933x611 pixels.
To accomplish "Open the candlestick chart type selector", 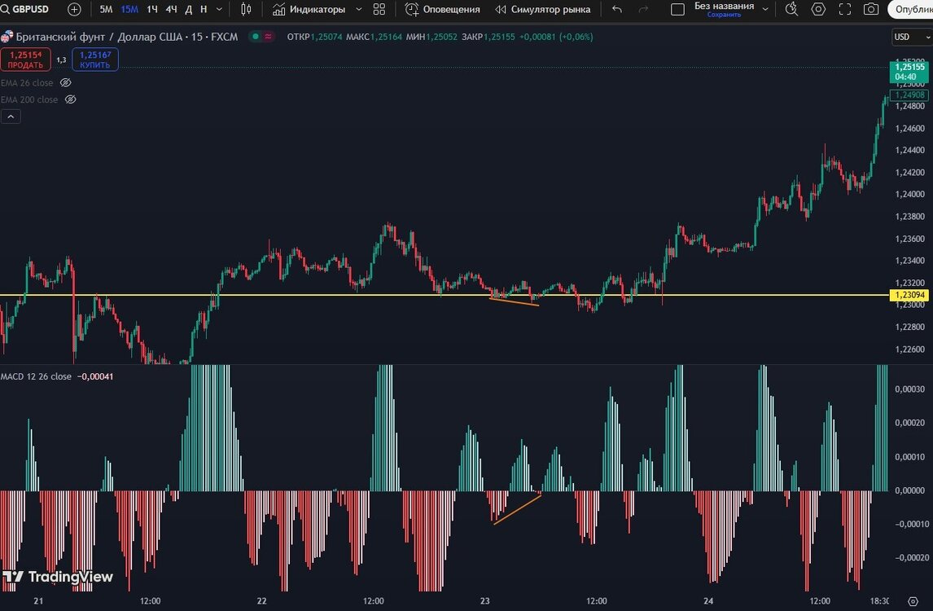I will (x=246, y=10).
